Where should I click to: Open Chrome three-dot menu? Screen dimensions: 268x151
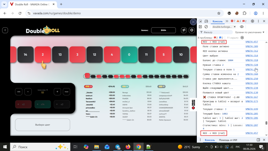tap(263, 13)
